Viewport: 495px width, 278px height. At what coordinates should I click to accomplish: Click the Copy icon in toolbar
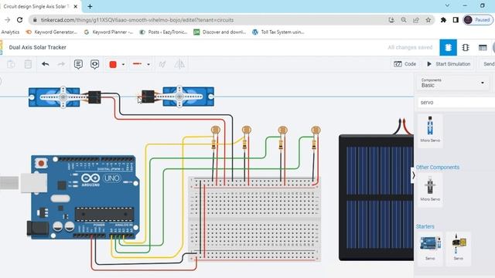click(11, 64)
